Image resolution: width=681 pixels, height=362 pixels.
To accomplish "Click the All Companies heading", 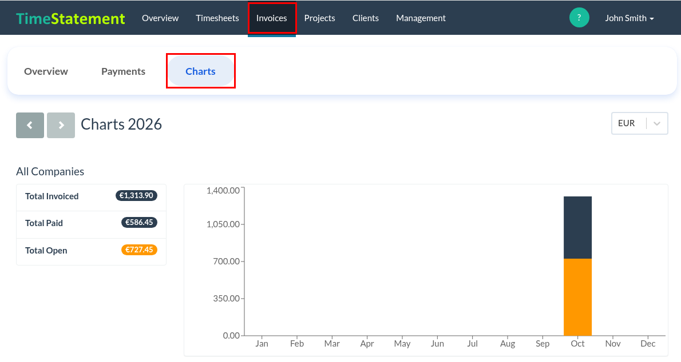I will coord(50,172).
